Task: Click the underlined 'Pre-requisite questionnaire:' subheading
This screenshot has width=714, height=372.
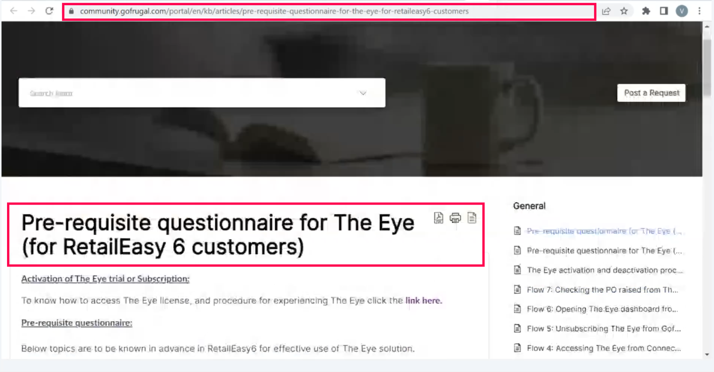Action: [77, 323]
